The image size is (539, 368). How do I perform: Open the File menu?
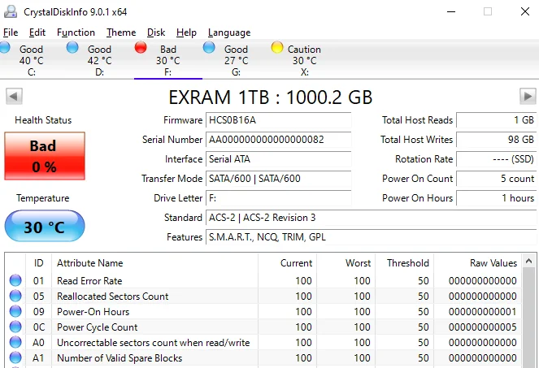click(x=11, y=32)
